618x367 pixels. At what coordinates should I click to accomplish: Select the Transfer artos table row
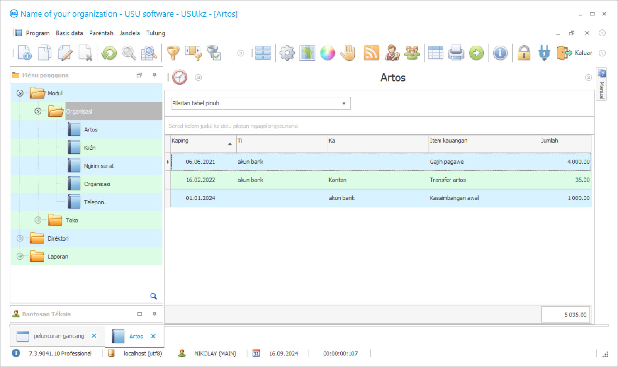(381, 180)
